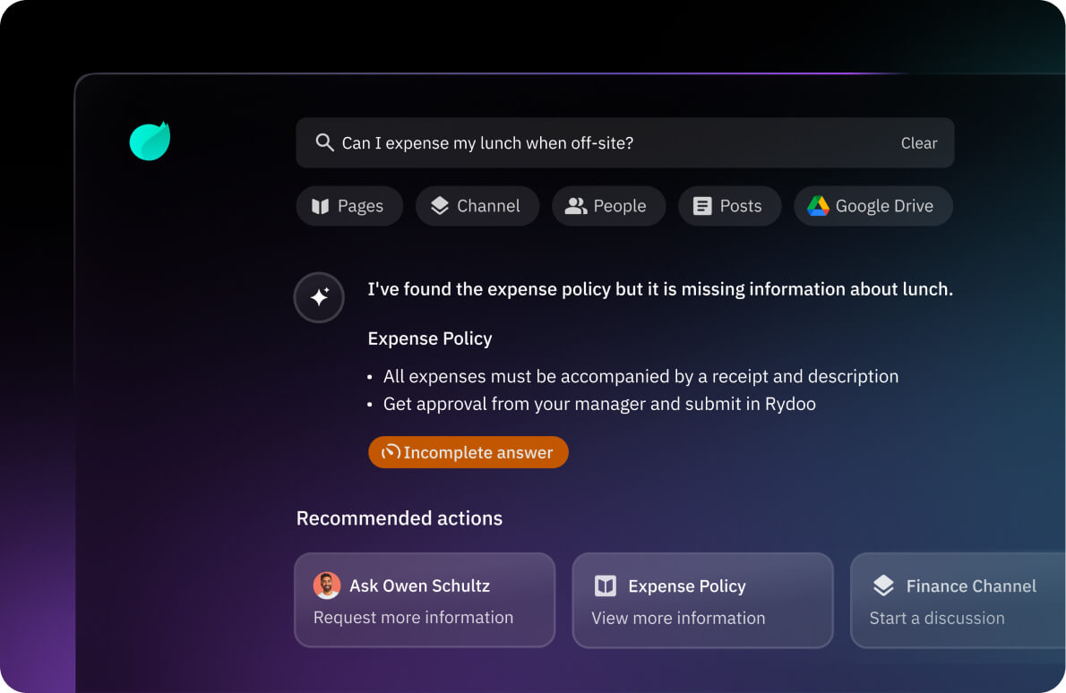The height and width of the screenshot is (693, 1066).
Task: Click the stacked layers Channel icon
Action: coord(440,206)
